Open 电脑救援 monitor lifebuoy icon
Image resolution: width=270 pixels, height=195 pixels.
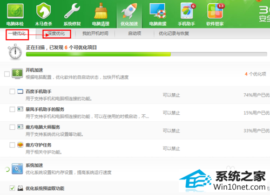coord(158,11)
